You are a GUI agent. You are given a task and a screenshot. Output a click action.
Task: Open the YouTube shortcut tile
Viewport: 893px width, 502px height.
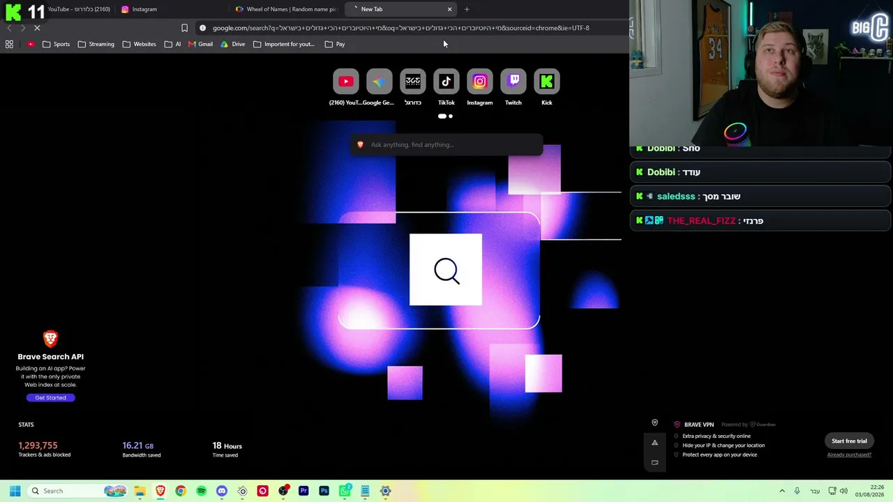pyautogui.click(x=346, y=82)
